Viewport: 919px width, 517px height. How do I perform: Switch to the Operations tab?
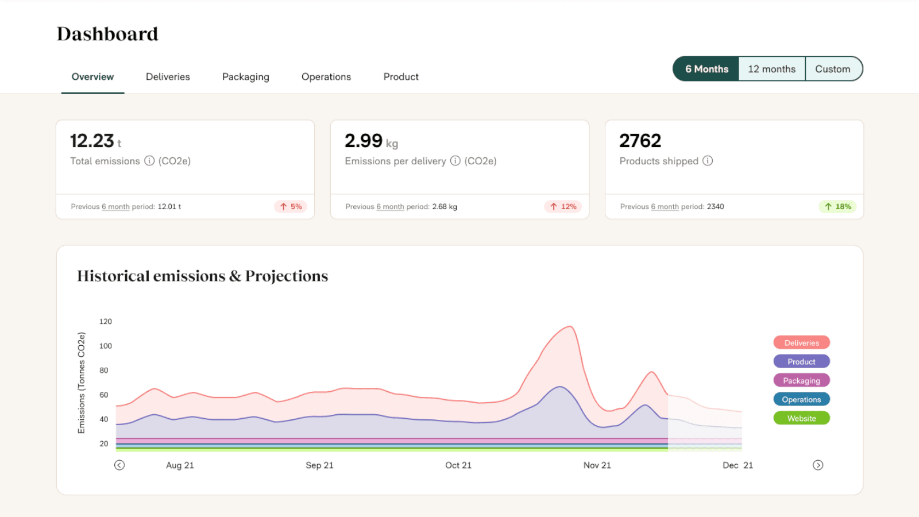tap(326, 76)
